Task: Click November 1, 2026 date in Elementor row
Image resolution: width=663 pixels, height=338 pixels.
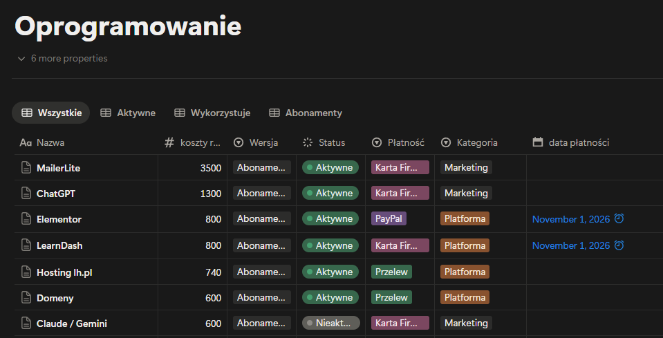Action: pos(571,219)
